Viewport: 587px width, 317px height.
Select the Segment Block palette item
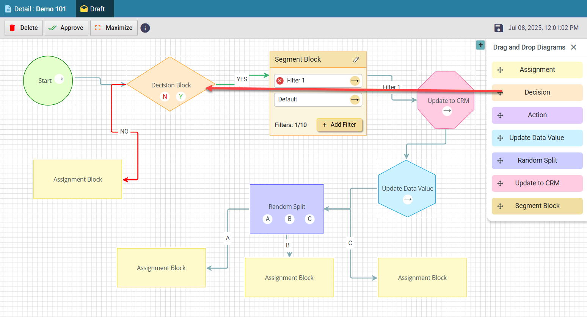coord(537,206)
